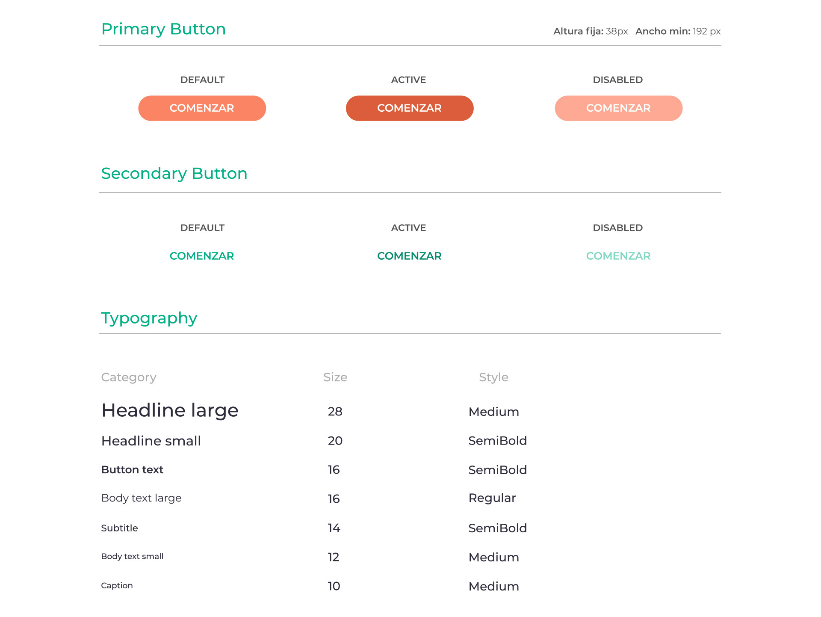Click the Primary Button section heading
This screenshot has width=821, height=617.
pos(163,29)
